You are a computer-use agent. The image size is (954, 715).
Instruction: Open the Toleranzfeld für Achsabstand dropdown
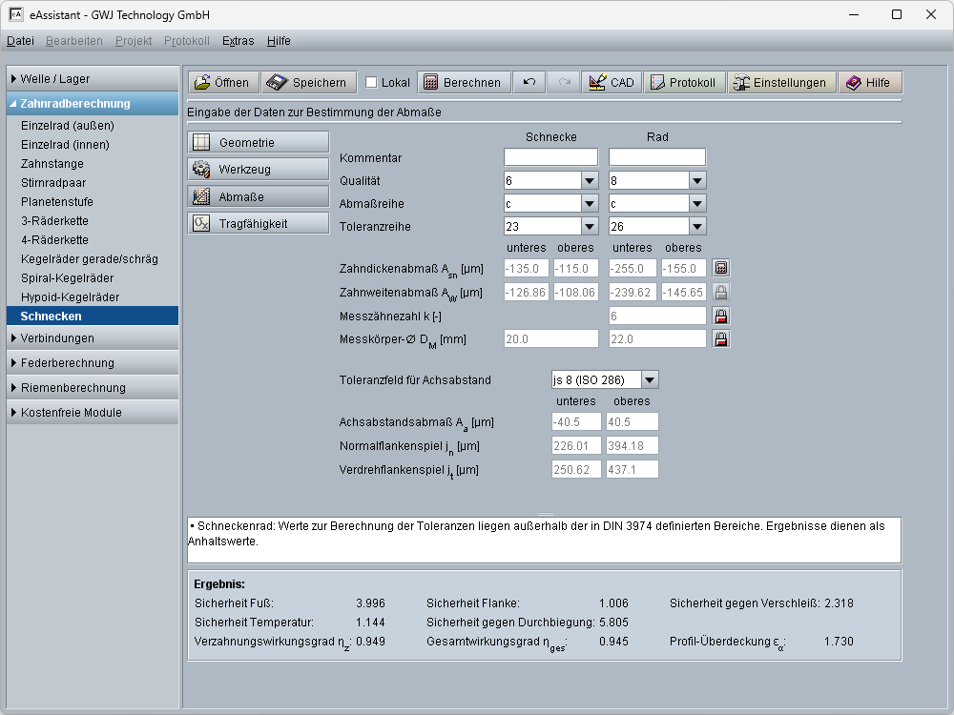[650, 380]
